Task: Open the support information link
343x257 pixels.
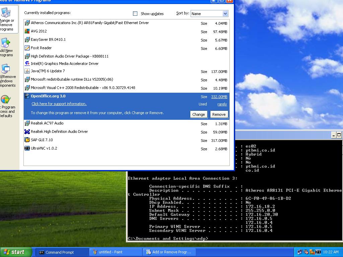Action: [59, 104]
